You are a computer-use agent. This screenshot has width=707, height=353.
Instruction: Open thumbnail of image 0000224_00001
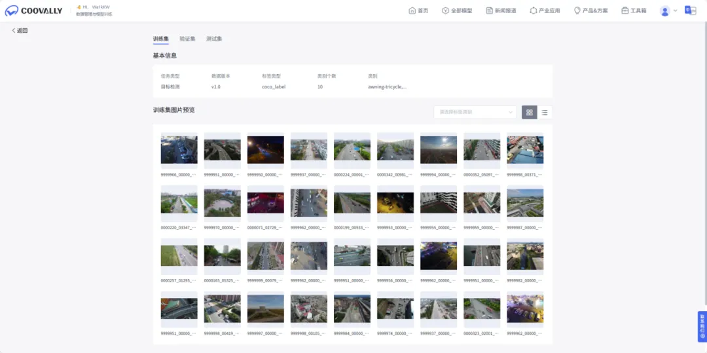click(x=352, y=150)
